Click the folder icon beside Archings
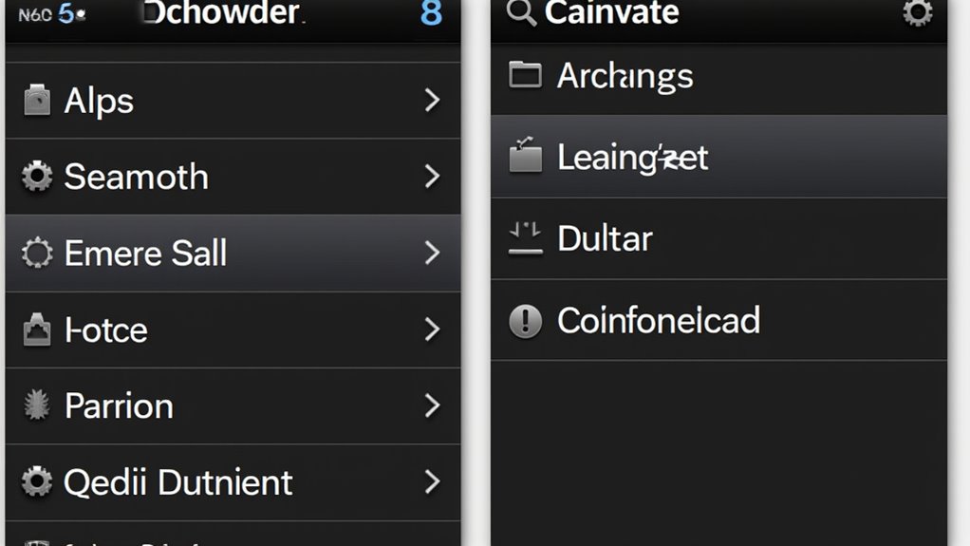This screenshot has width=970, height=546. tap(525, 75)
